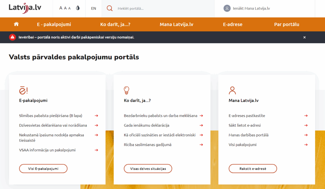The width and height of the screenshot is (325, 189).
Task: Open the search magnifier icon
Action: click(x=109, y=8)
